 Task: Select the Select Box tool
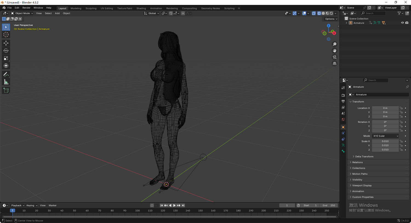(x=6, y=27)
